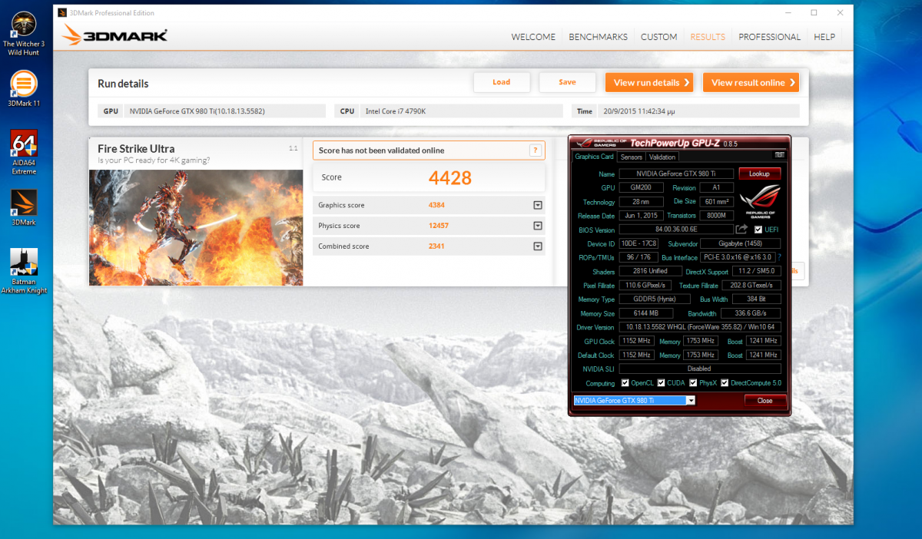Click the 336.6 GB/s bandwidth value
This screenshot has width=922, height=539.
coord(751,313)
